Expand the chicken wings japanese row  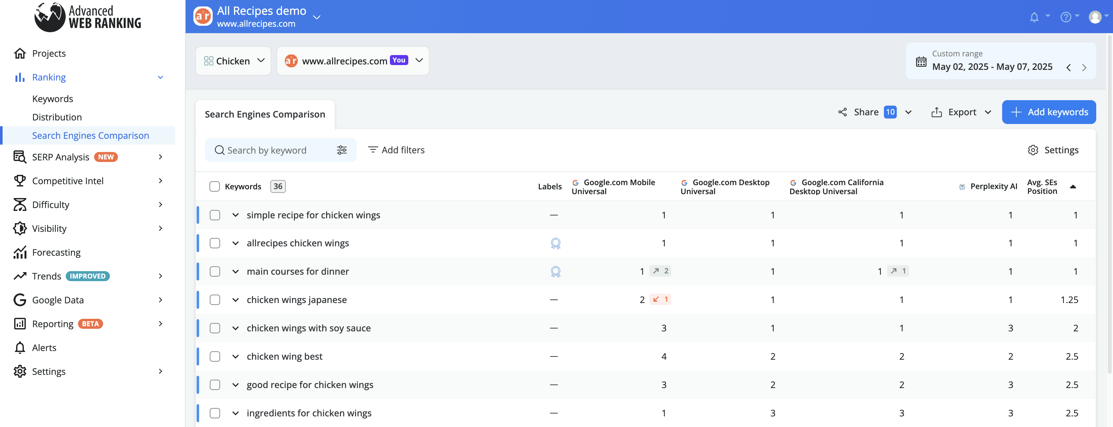tap(236, 299)
